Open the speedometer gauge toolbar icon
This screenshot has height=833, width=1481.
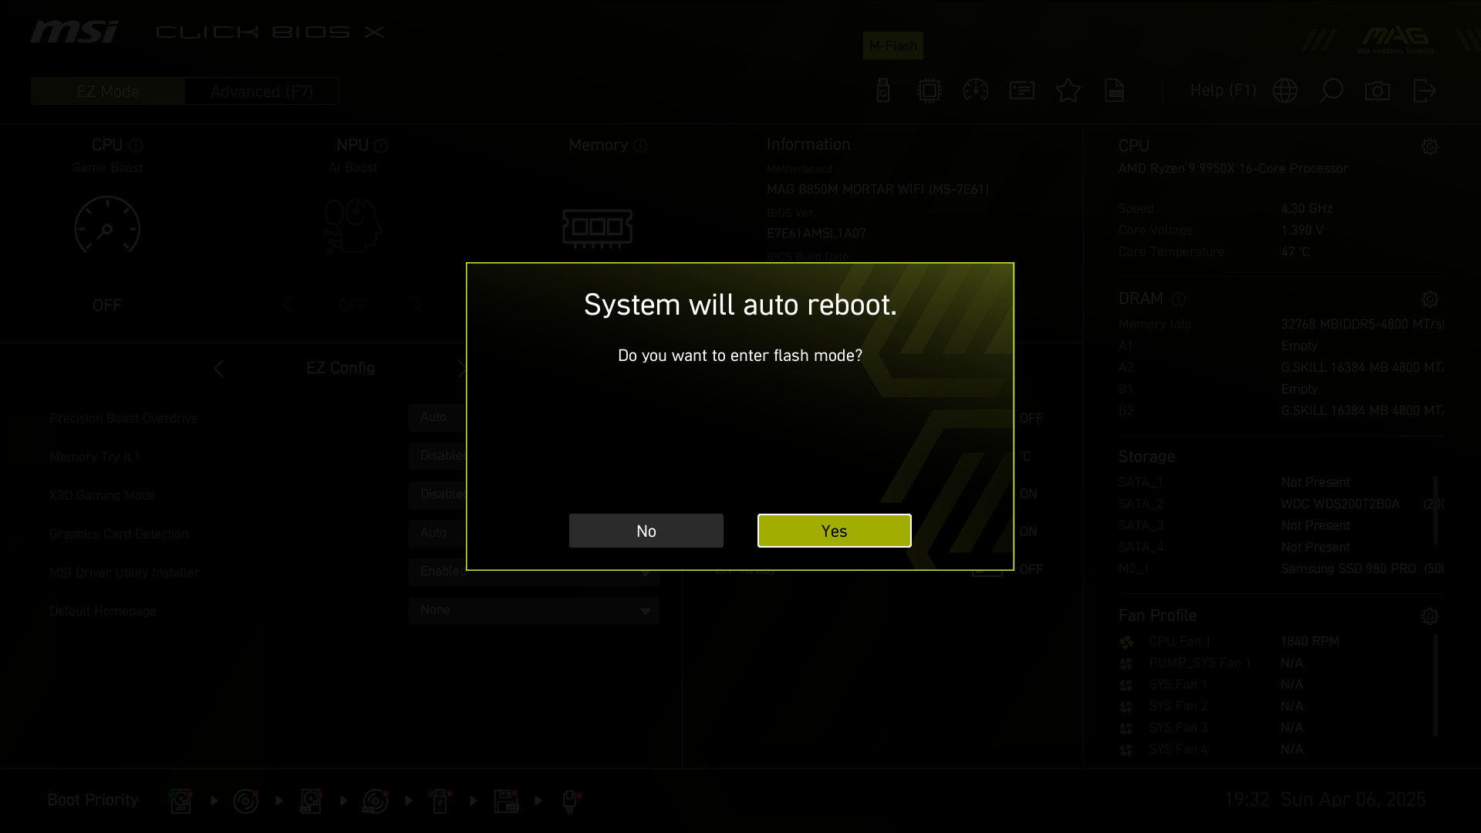(x=976, y=90)
